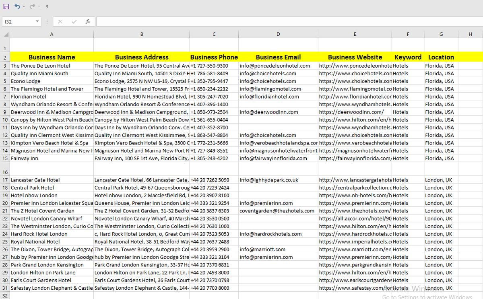The height and width of the screenshot is (299, 483).
Task: Click email info@fairwayinnflorida.com
Action: [x=278, y=158]
